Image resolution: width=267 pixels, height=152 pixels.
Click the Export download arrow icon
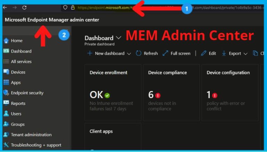click(x=224, y=53)
